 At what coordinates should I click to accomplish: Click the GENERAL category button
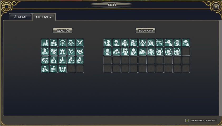(62, 31)
